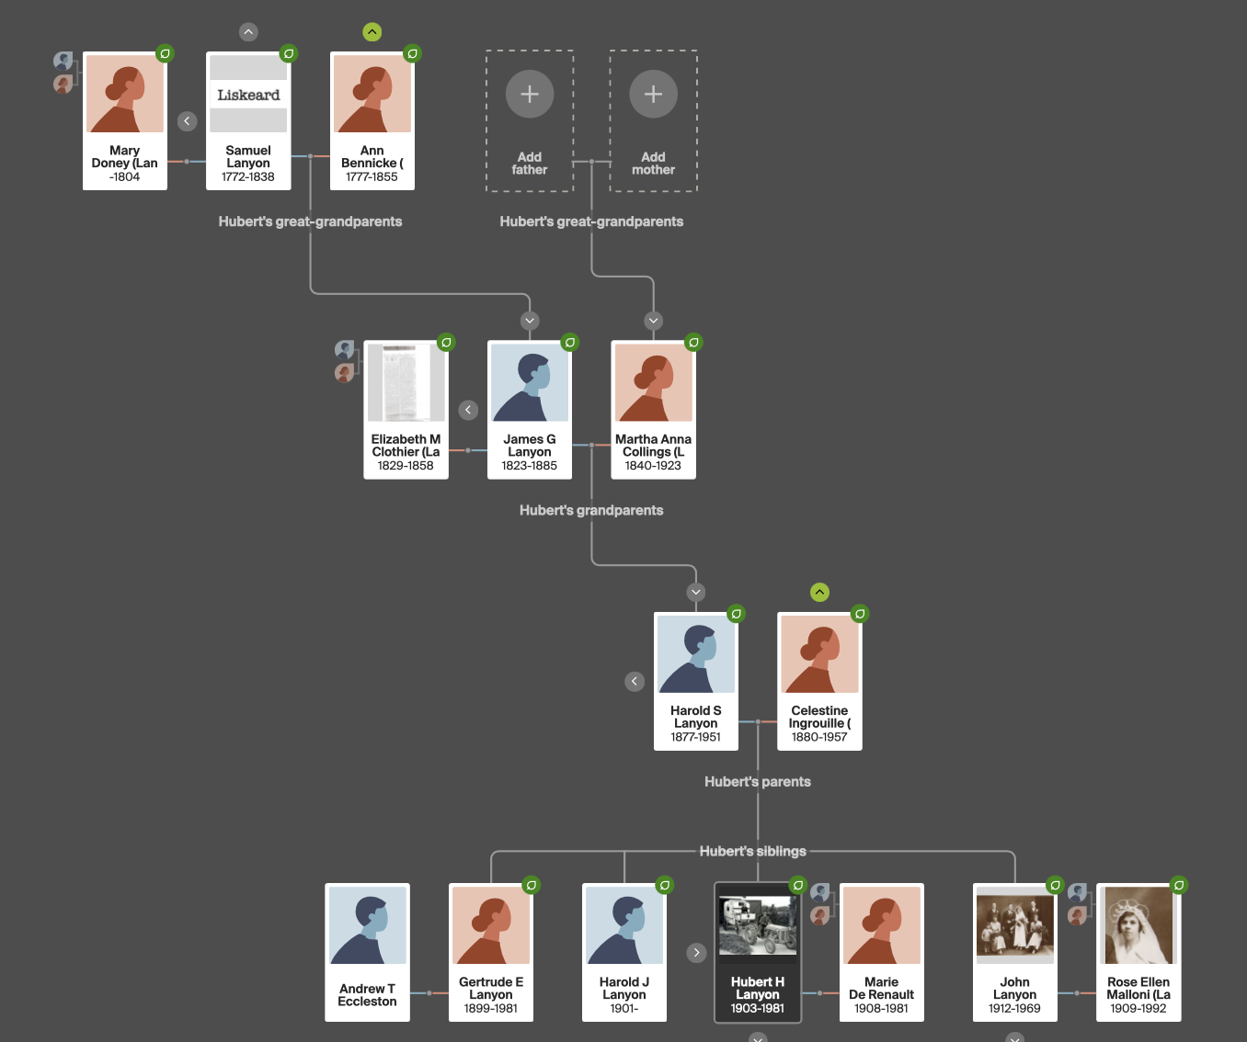The height and width of the screenshot is (1042, 1247).
Task: Click the right arrow beside Hubert H Lanyon
Action: [x=696, y=953]
